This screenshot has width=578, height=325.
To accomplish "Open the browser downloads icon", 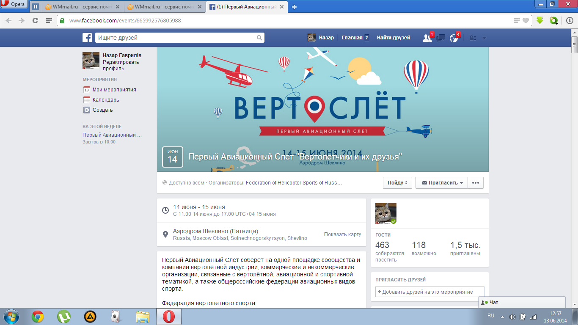I will [570, 20].
